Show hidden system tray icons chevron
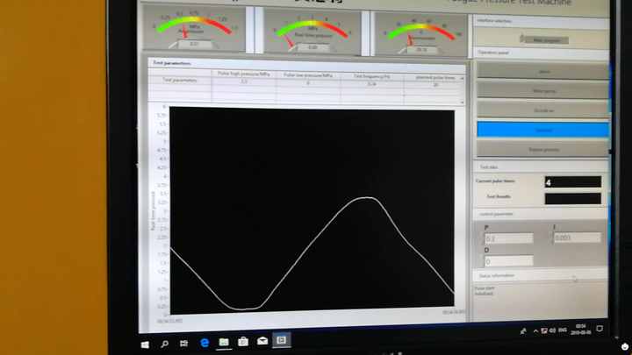 tap(535, 330)
